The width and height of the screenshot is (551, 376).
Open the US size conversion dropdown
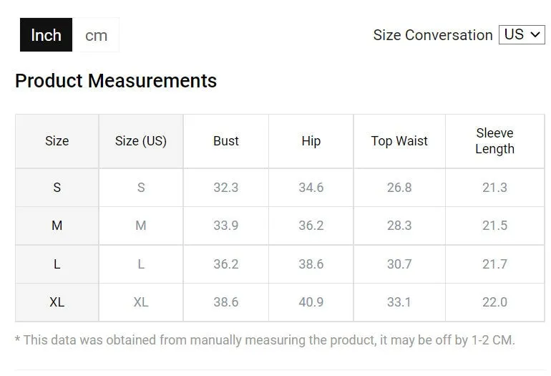pyautogui.click(x=522, y=34)
